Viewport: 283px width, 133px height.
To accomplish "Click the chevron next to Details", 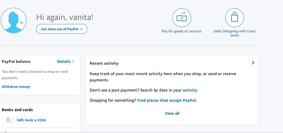I will point(73,62).
